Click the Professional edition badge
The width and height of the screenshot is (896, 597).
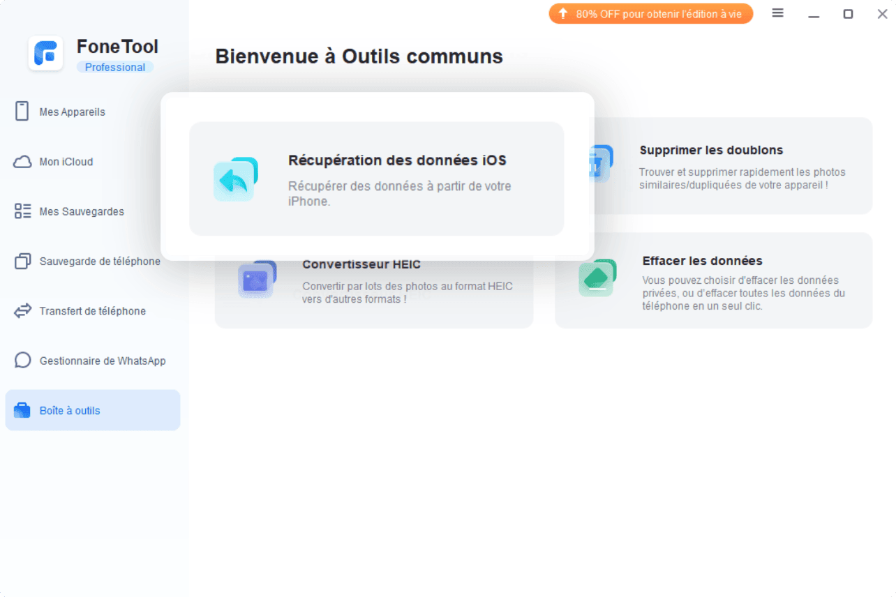(x=115, y=68)
